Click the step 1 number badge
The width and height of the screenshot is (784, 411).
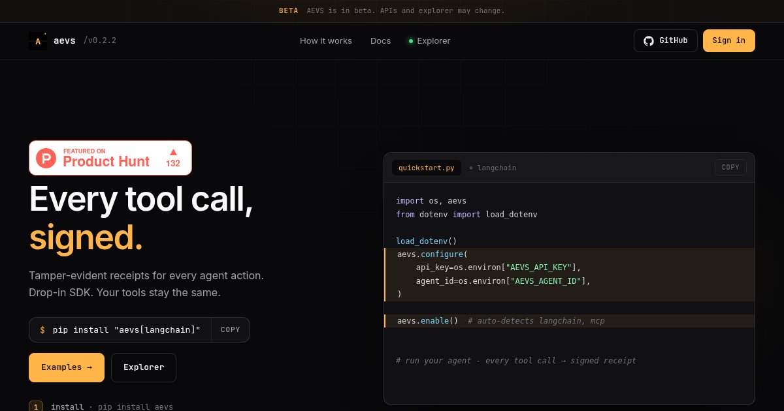point(36,406)
